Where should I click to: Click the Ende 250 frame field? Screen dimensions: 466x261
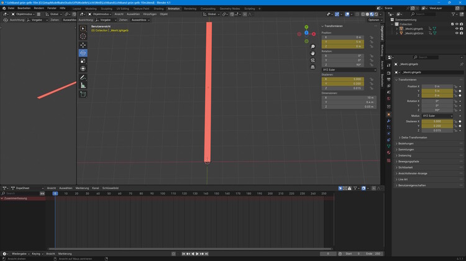pyautogui.click(x=373, y=254)
